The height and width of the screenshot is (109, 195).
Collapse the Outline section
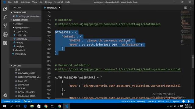click(26, 66)
